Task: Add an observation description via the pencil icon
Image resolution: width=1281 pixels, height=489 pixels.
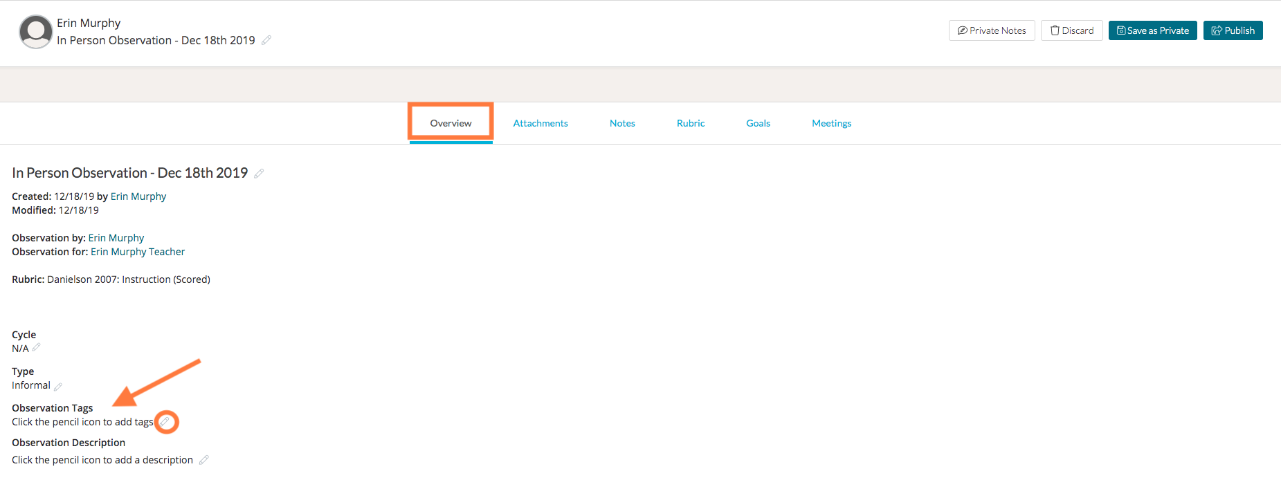Action: point(203,460)
